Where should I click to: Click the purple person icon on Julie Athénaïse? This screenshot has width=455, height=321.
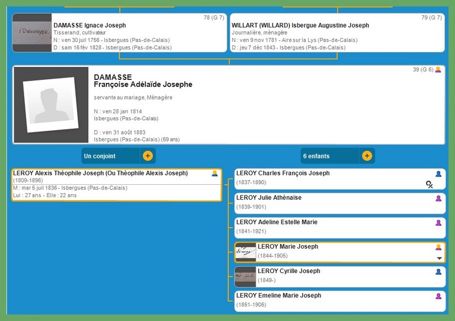point(438,198)
